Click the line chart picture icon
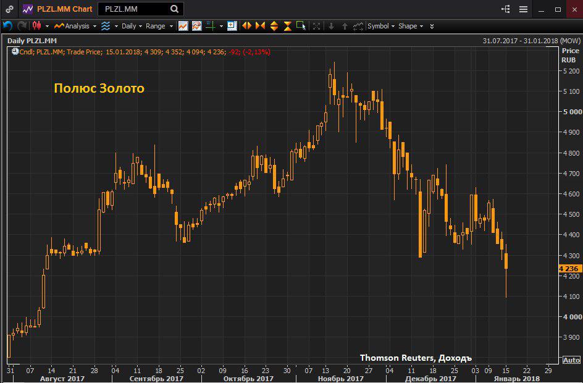This screenshot has width=583, height=383. (183, 26)
